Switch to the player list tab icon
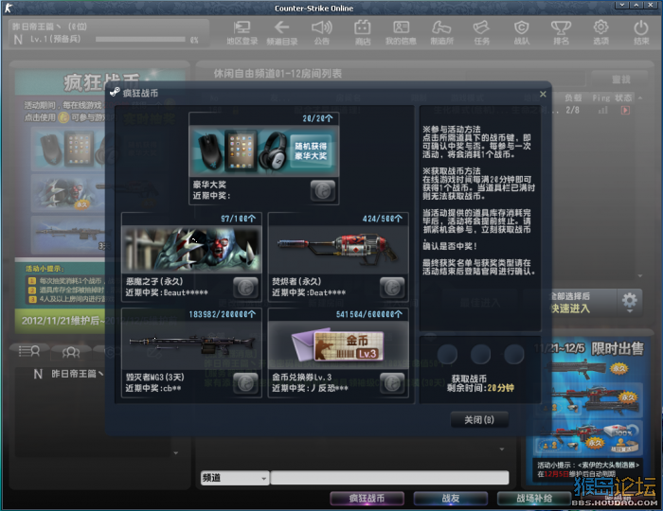Image resolution: width=663 pixels, height=511 pixels. 29,351
